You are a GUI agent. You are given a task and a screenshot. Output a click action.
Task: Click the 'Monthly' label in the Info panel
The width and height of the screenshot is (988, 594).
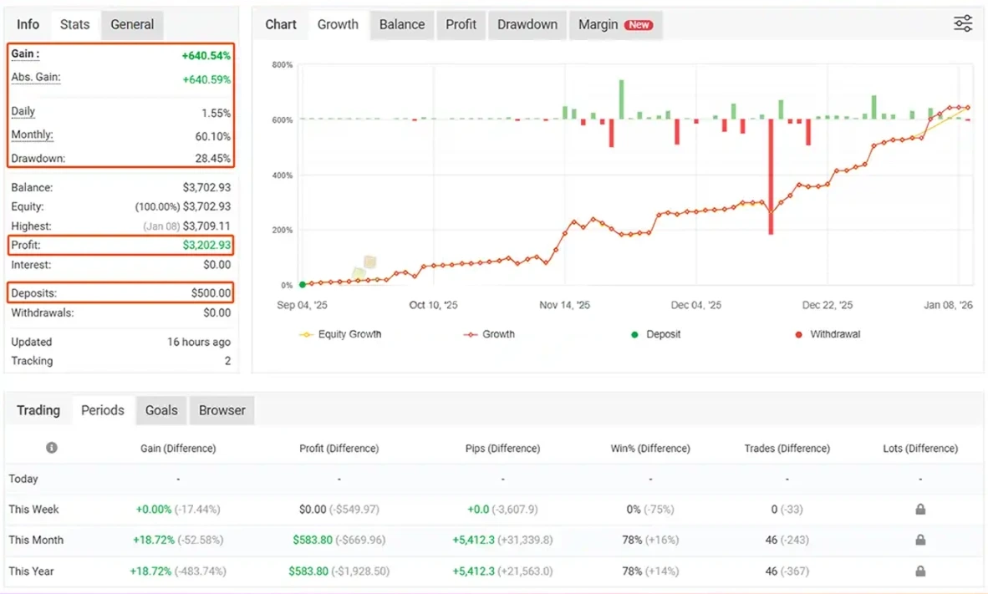[x=32, y=135]
